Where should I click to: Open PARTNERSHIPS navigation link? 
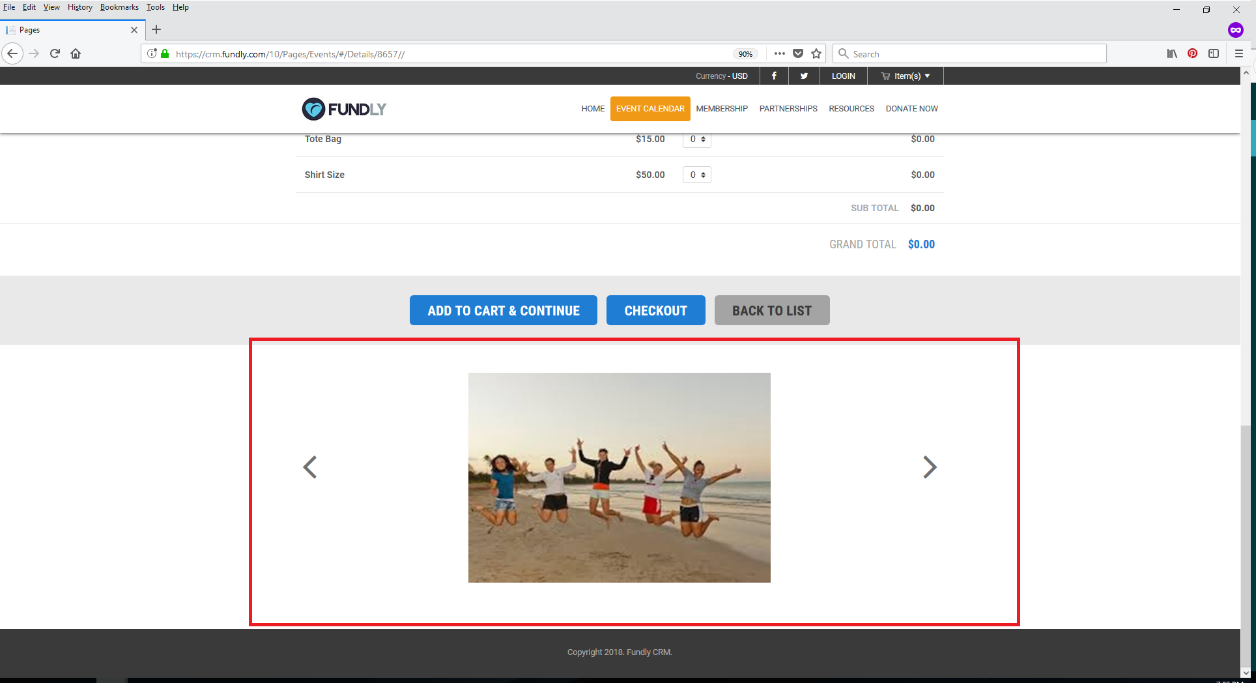788,109
